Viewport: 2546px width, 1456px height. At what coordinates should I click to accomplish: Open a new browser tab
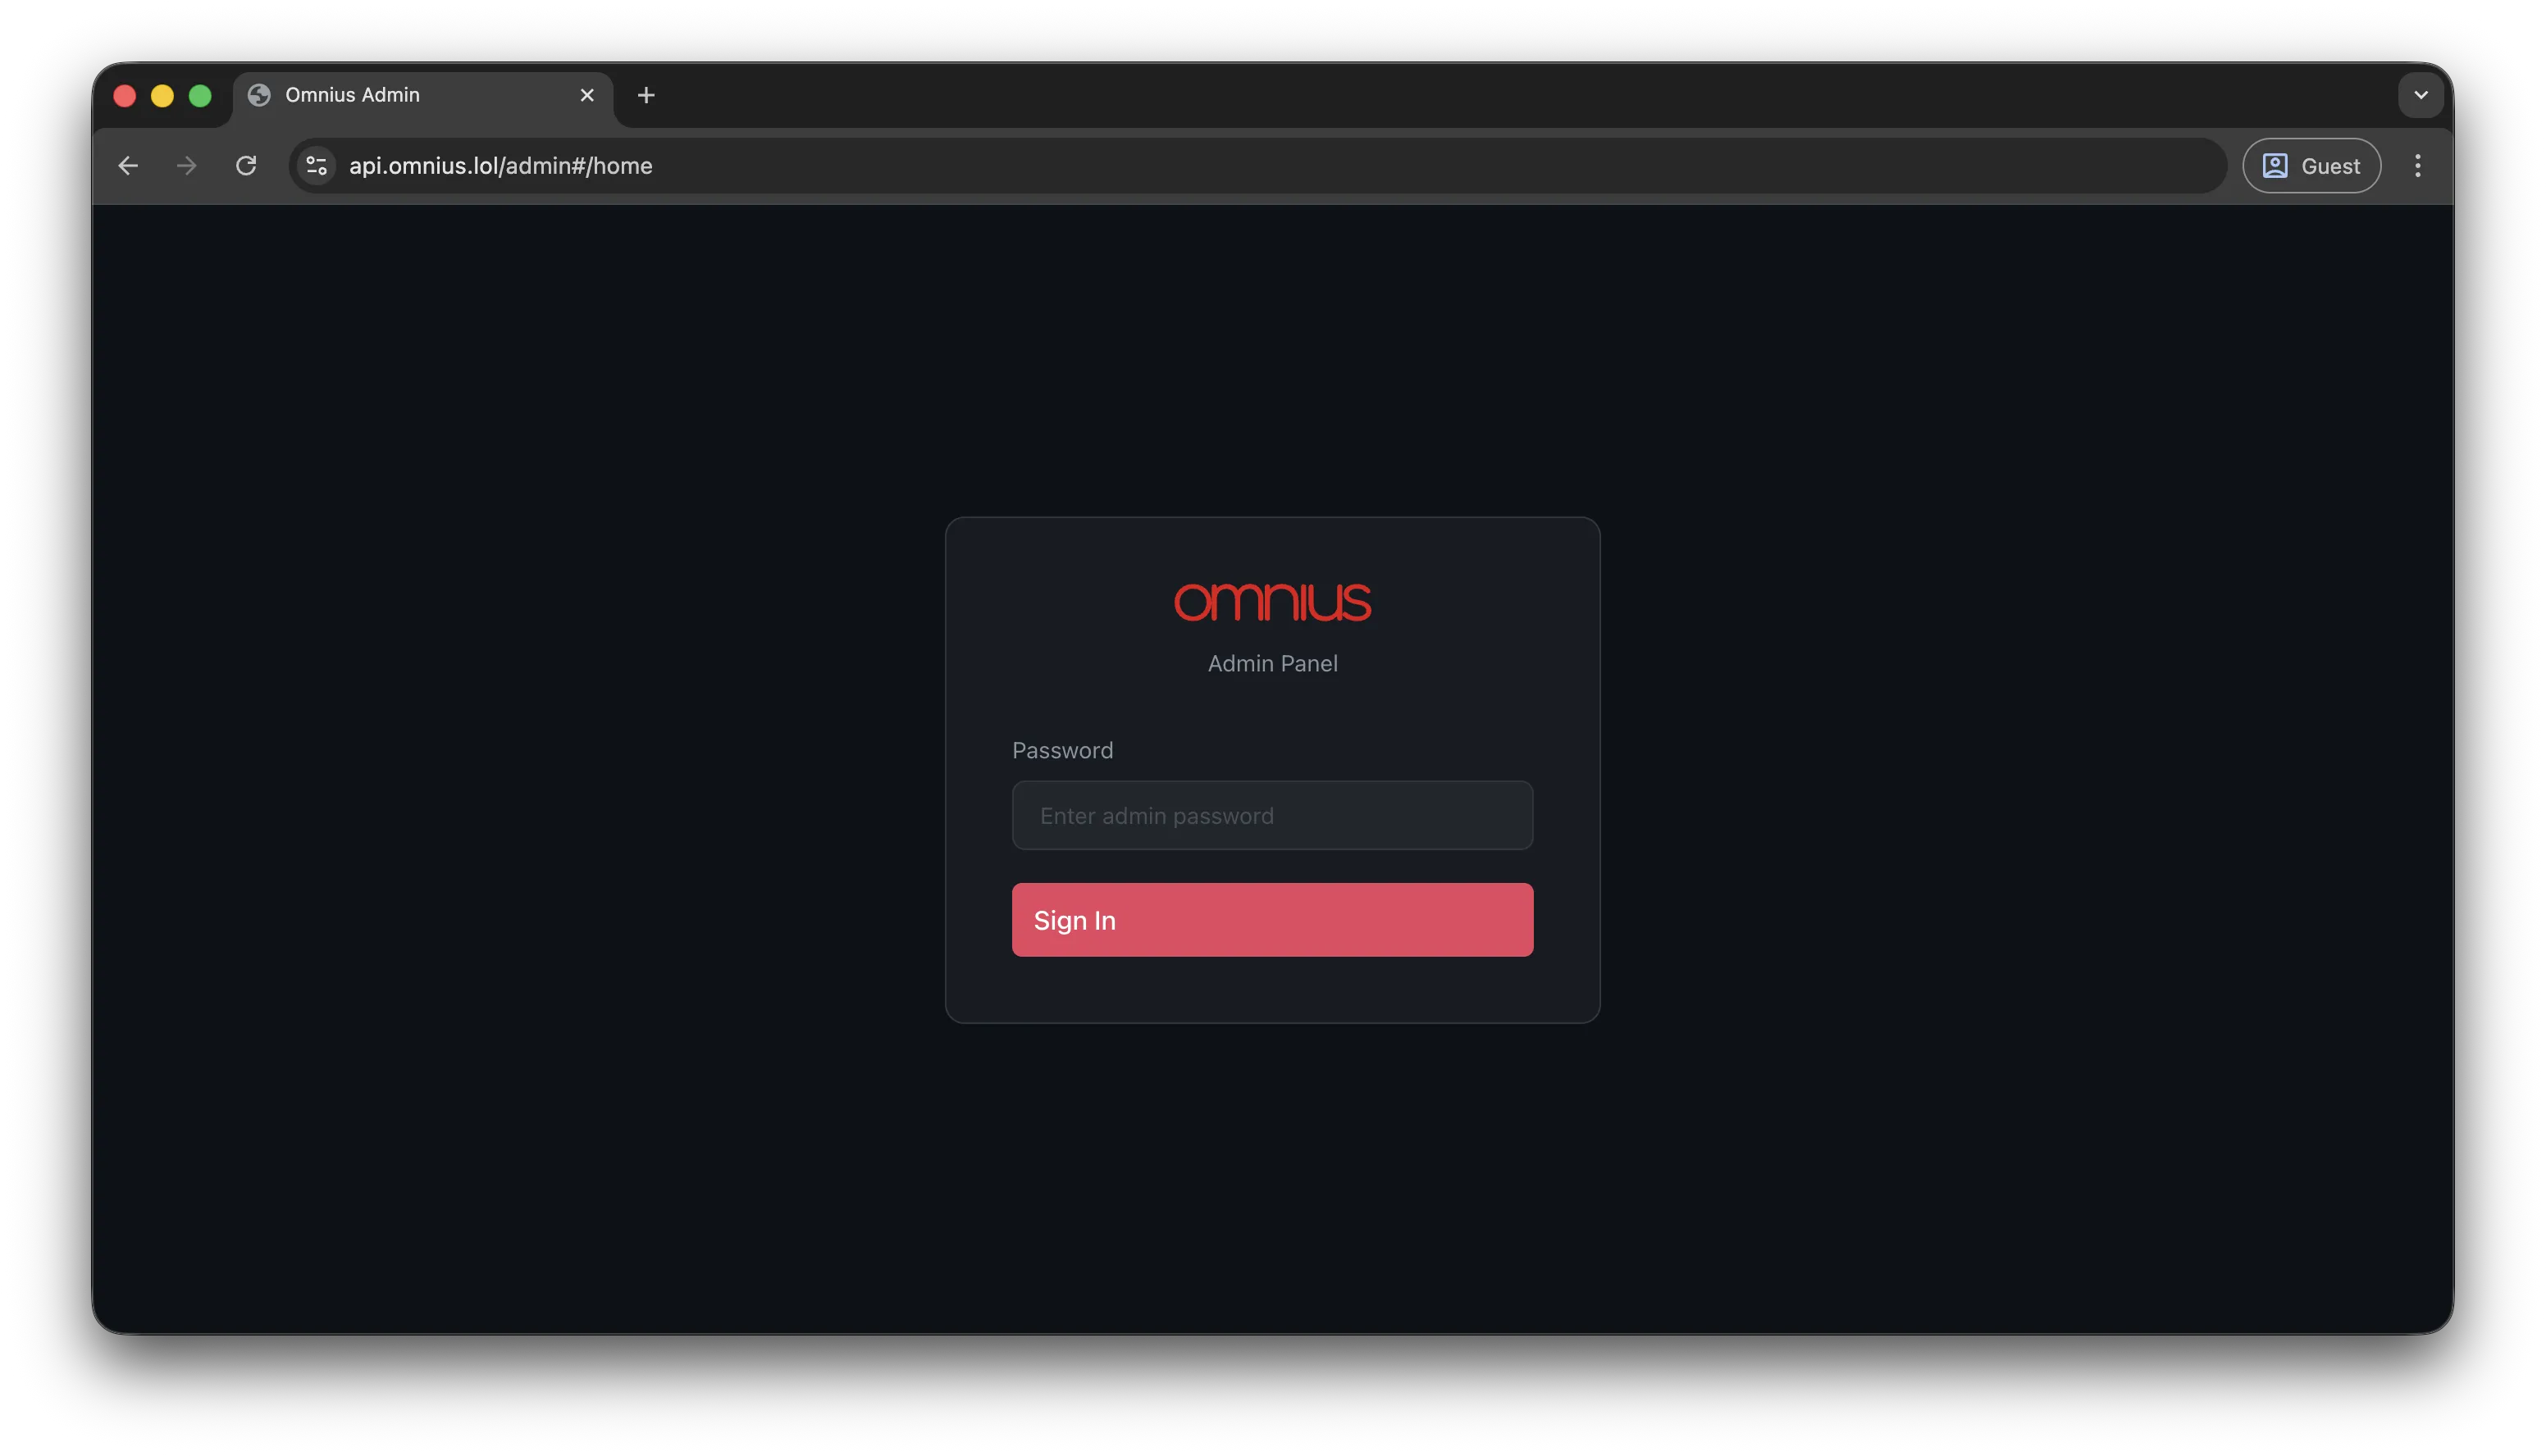646,95
